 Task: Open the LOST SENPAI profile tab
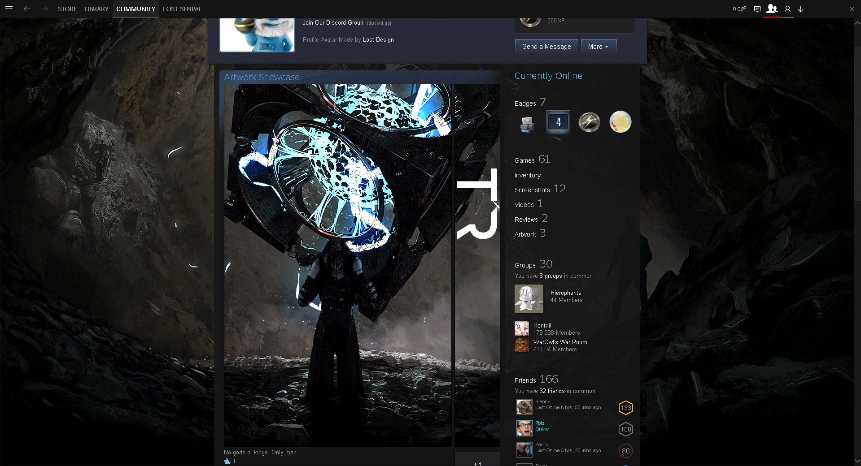[182, 9]
